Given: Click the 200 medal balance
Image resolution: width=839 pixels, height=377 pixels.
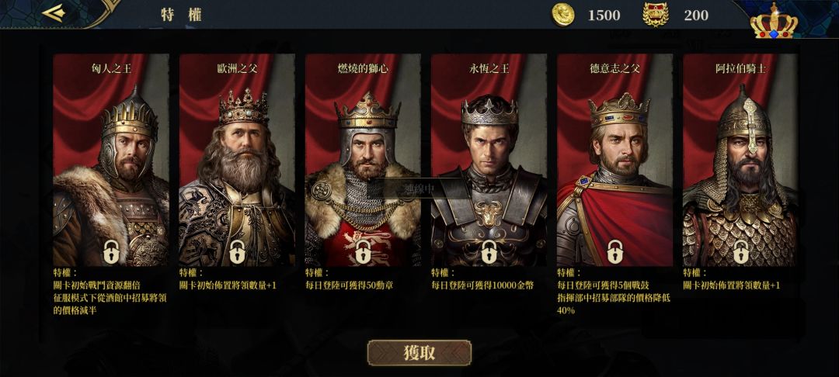Looking at the screenshot, I should pos(696,15).
